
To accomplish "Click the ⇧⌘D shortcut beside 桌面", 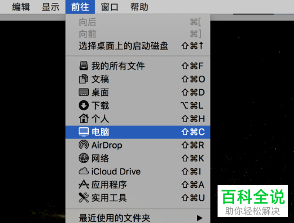I will (193, 92).
